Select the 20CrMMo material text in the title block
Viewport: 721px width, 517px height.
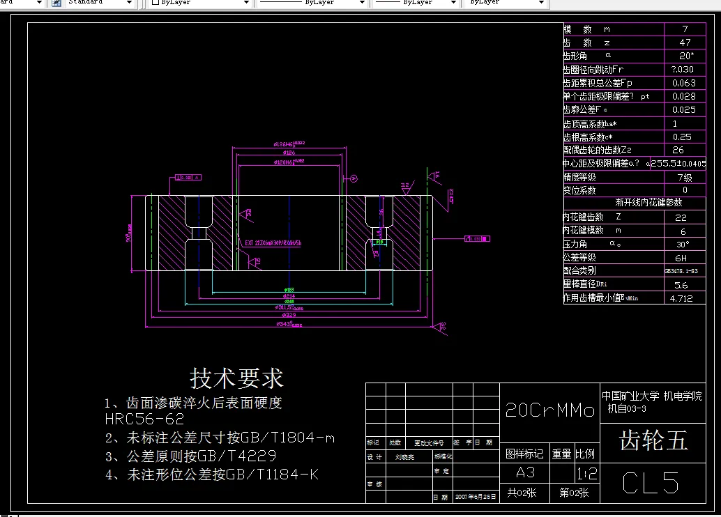click(550, 410)
